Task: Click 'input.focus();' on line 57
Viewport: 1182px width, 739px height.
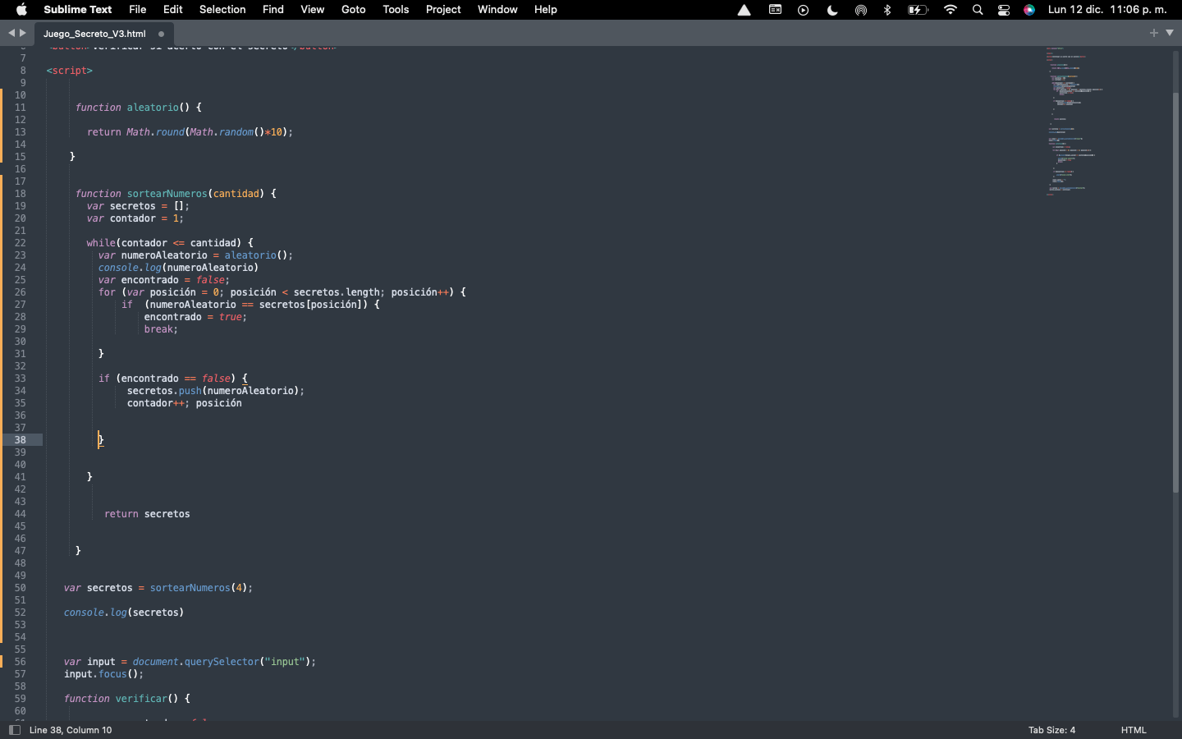Action: point(104,674)
